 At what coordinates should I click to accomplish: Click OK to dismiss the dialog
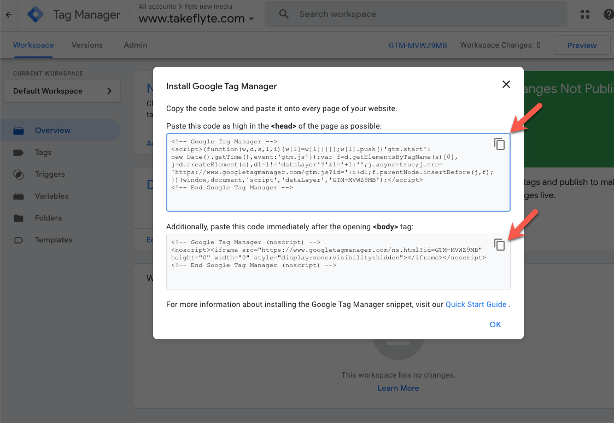[x=495, y=325]
